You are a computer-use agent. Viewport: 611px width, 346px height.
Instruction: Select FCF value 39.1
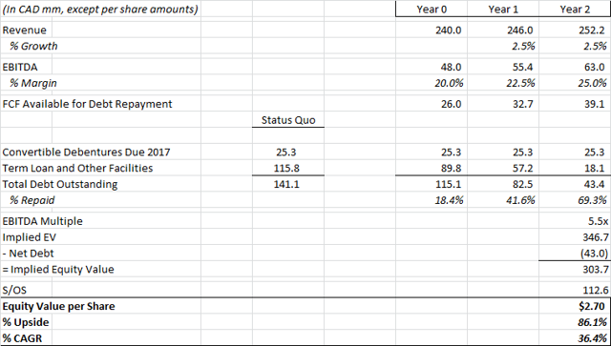tap(595, 104)
